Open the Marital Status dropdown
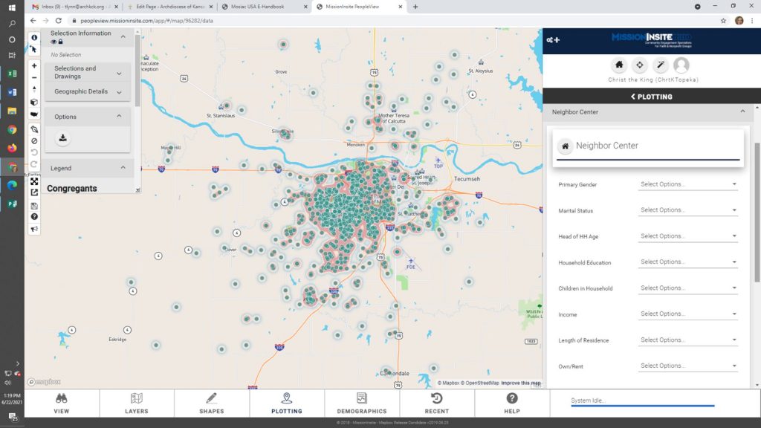This screenshot has width=761, height=428. pos(687,210)
